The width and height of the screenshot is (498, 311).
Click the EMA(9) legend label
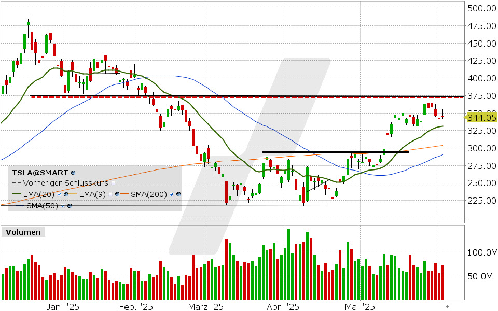point(92,194)
